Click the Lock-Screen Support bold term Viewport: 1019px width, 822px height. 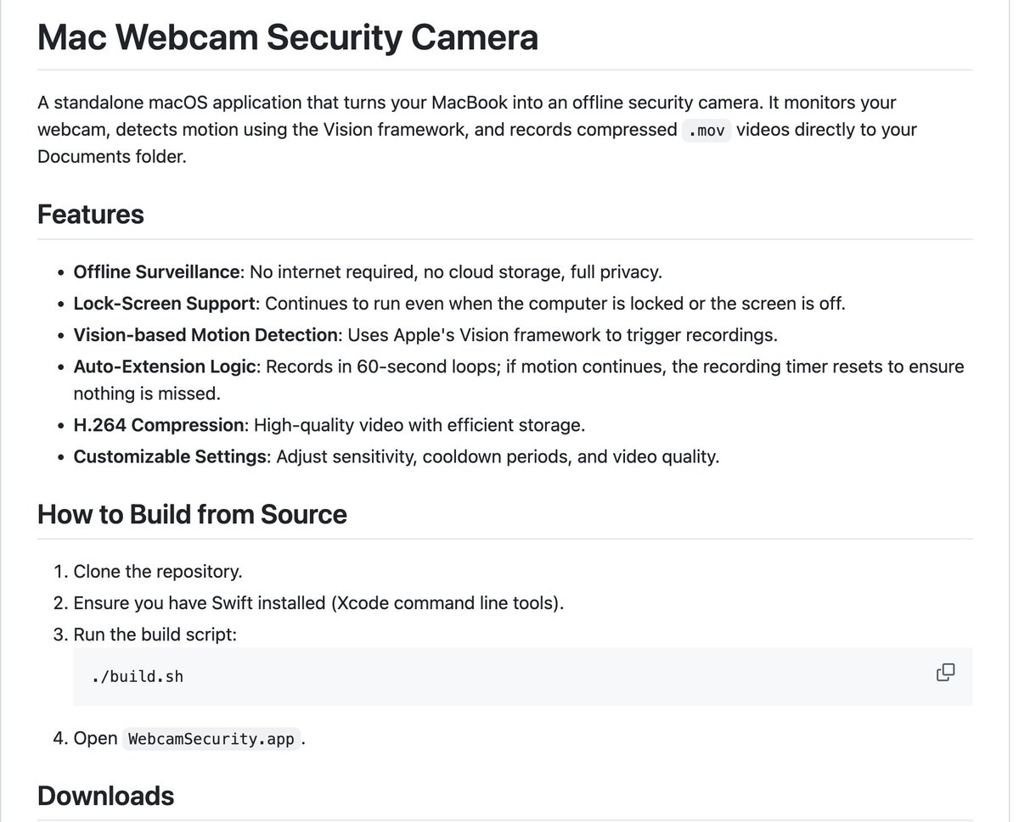pyautogui.click(x=165, y=304)
